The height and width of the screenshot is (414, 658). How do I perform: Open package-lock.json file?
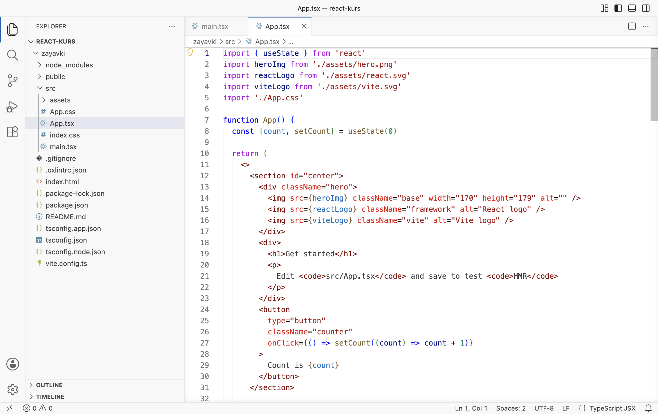coord(105,193)
